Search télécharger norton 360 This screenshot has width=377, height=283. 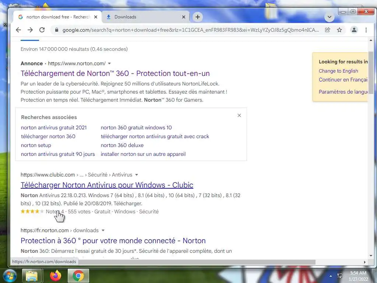coord(48,136)
